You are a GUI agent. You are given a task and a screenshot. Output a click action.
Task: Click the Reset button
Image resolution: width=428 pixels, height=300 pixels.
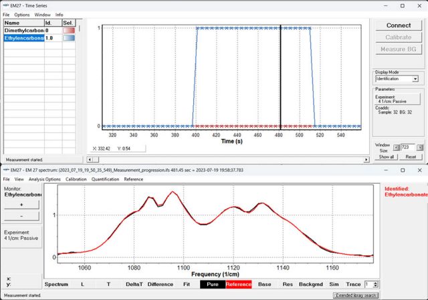[411, 157]
